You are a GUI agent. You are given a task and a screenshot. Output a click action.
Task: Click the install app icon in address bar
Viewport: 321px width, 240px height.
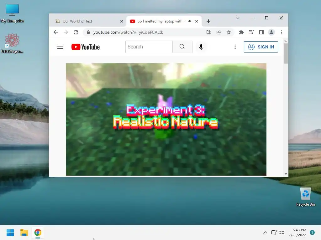208,32
